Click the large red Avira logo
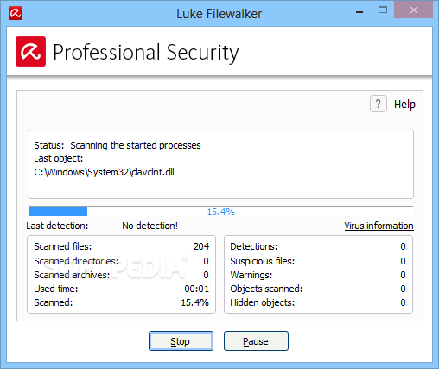 tap(30, 52)
